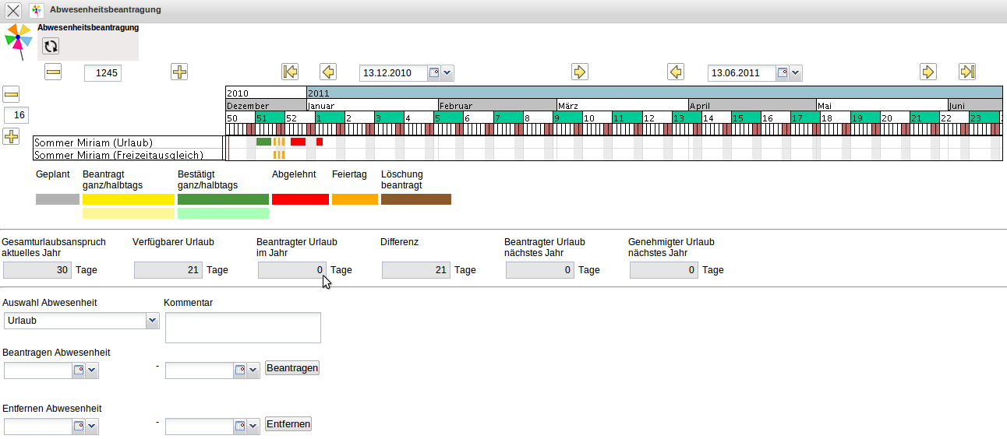Viewport: 1007px width, 439px height.
Task: Decrease the width value 1245 with the minus button
Action: click(x=53, y=72)
